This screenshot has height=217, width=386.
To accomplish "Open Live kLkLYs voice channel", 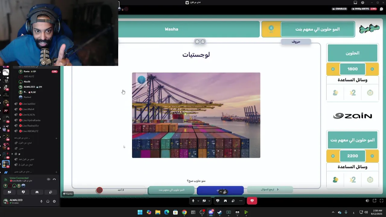I will [x=28, y=115].
